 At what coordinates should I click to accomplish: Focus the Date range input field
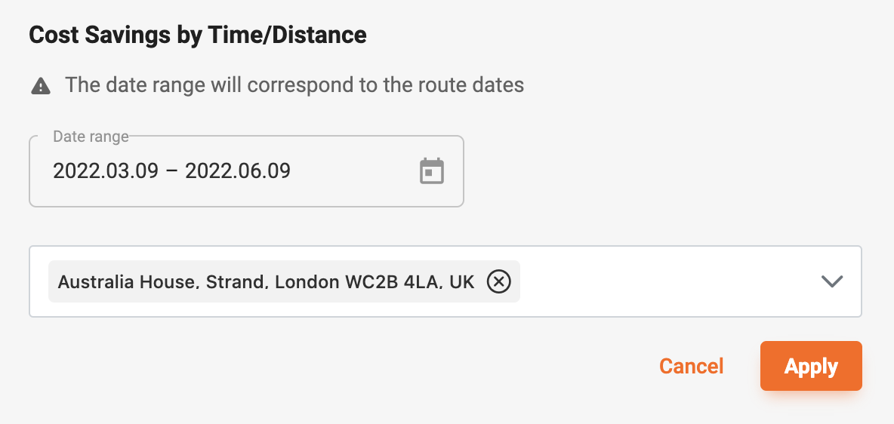(246, 171)
